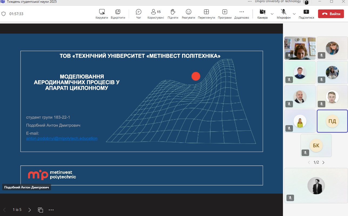348x216 pixels.
Task: Click Dnipro University of Technology organization name
Action: point(278,1)
